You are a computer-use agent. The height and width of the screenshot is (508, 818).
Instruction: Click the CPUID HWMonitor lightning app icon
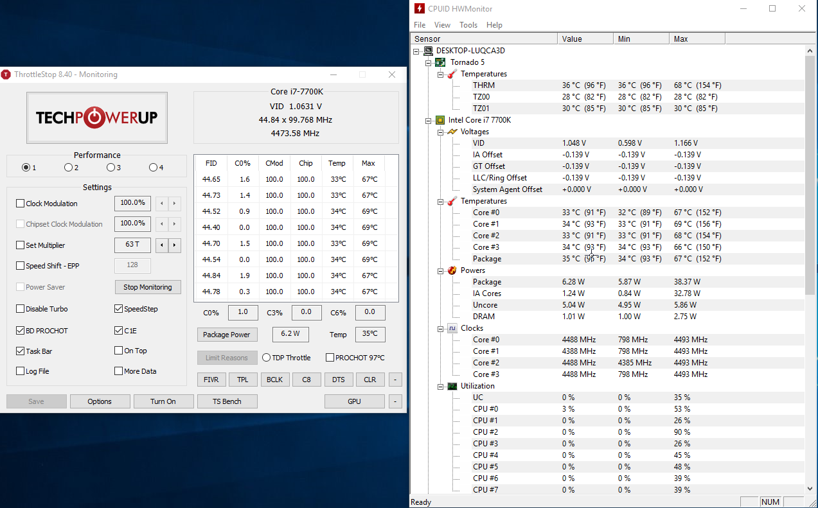pyautogui.click(x=419, y=8)
